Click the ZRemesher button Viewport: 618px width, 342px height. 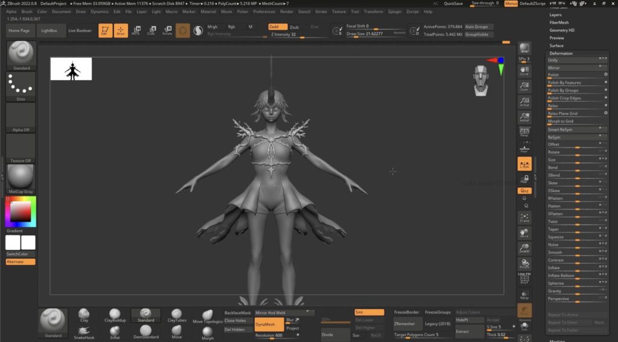pyautogui.click(x=404, y=324)
